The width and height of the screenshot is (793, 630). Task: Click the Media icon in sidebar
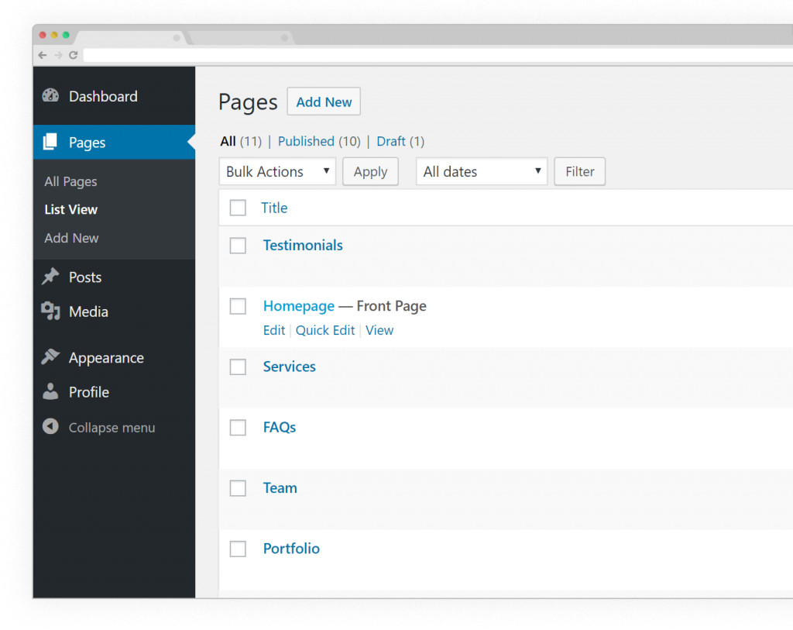point(50,311)
